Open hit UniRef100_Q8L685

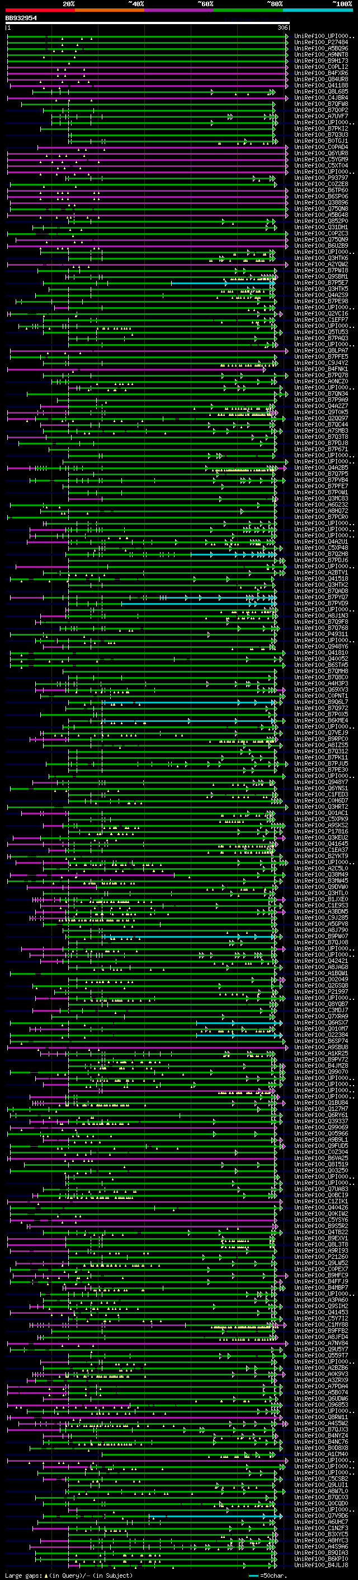321,92
